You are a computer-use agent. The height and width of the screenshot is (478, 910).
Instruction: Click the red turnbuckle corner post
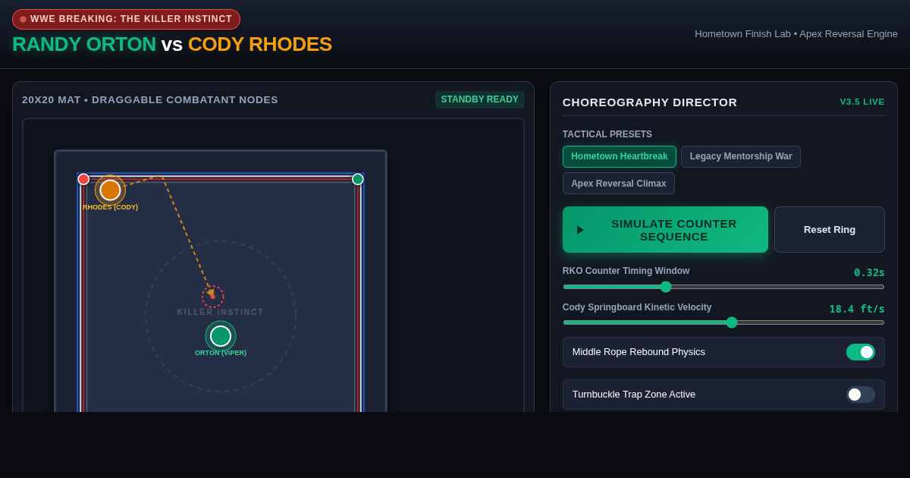[83, 179]
